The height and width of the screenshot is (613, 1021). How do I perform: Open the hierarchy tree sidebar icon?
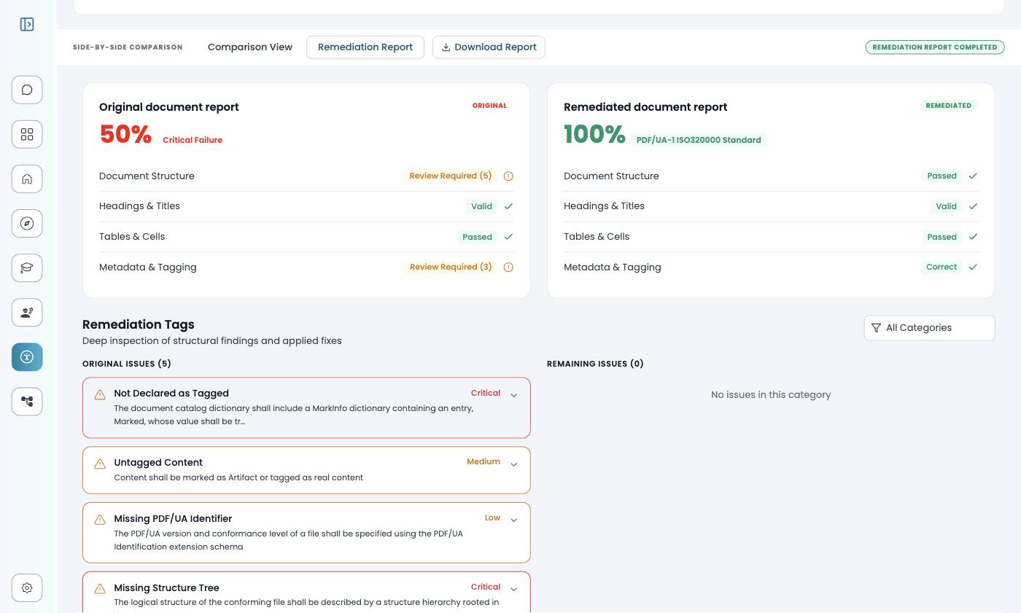coord(27,401)
